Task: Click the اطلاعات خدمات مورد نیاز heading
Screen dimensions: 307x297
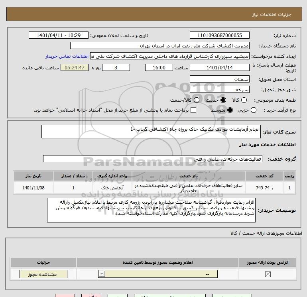Action: 267,145
